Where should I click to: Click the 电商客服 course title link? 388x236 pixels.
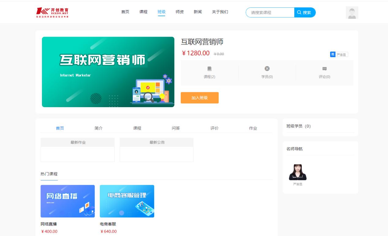[x=108, y=224]
